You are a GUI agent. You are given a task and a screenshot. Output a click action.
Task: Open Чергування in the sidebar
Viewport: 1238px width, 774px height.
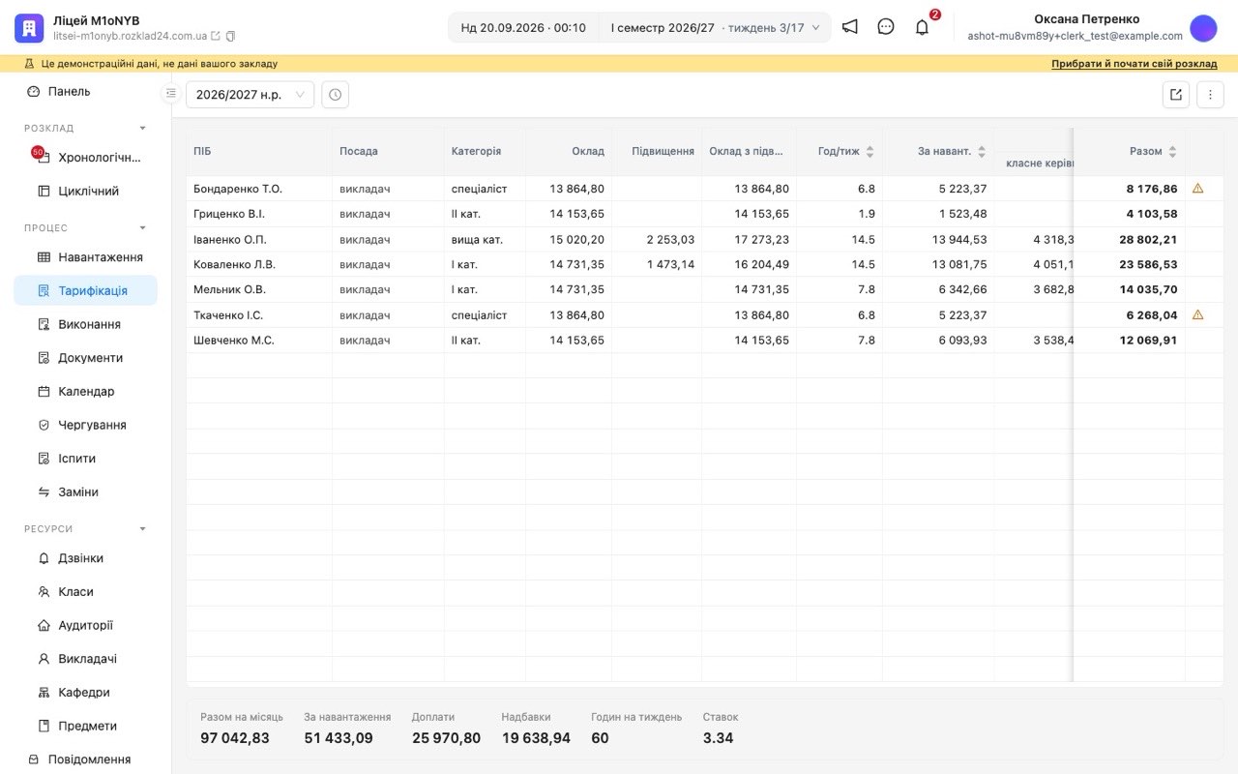click(x=85, y=425)
